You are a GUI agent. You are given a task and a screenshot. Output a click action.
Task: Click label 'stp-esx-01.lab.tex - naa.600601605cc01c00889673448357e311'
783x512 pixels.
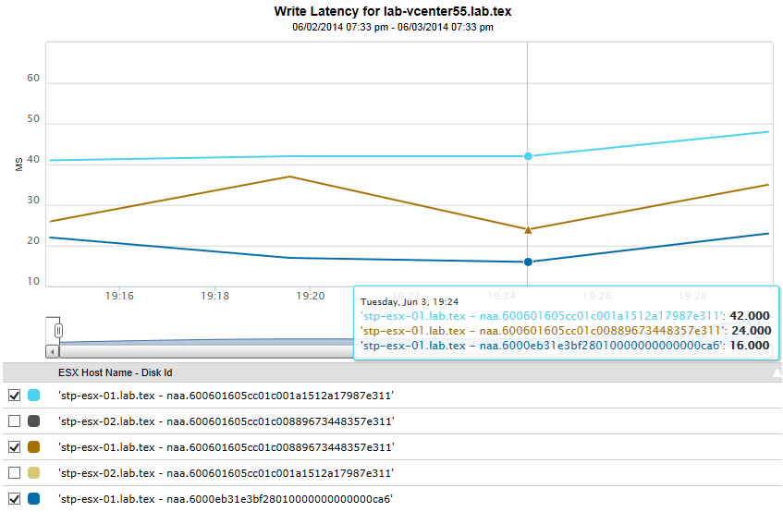tap(226, 447)
